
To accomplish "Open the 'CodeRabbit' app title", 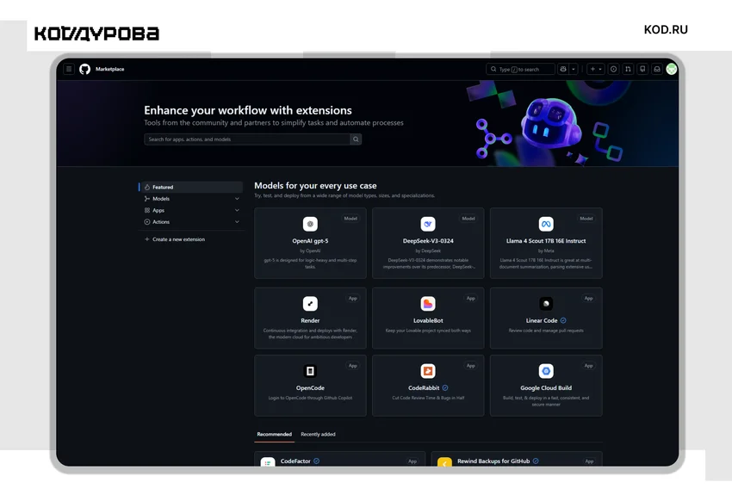I will 424,388.
